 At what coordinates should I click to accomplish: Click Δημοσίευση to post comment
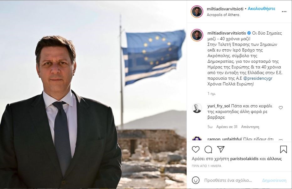click(274, 181)
